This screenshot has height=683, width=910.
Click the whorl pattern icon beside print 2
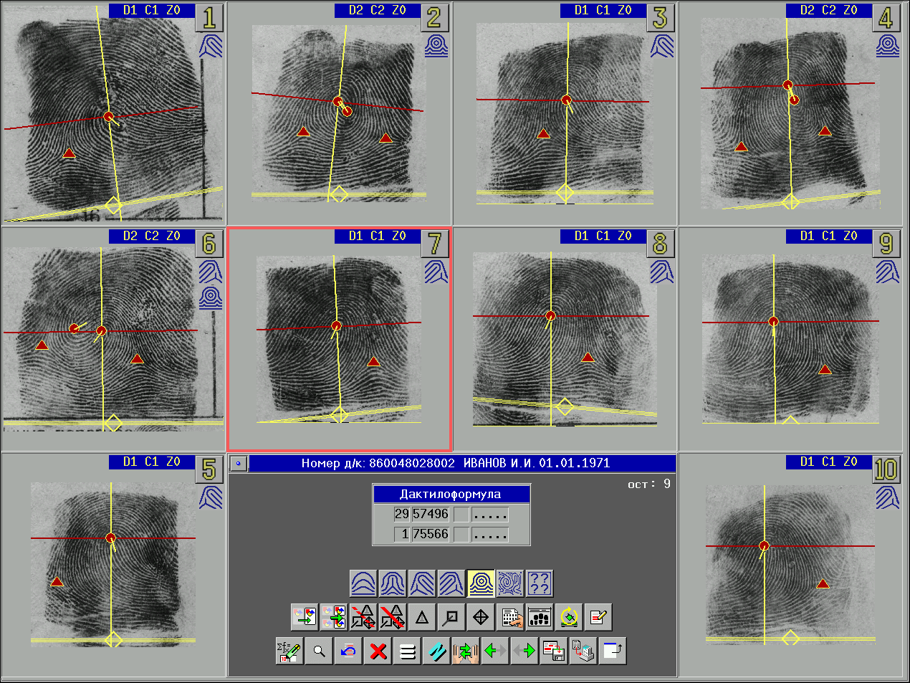click(436, 47)
